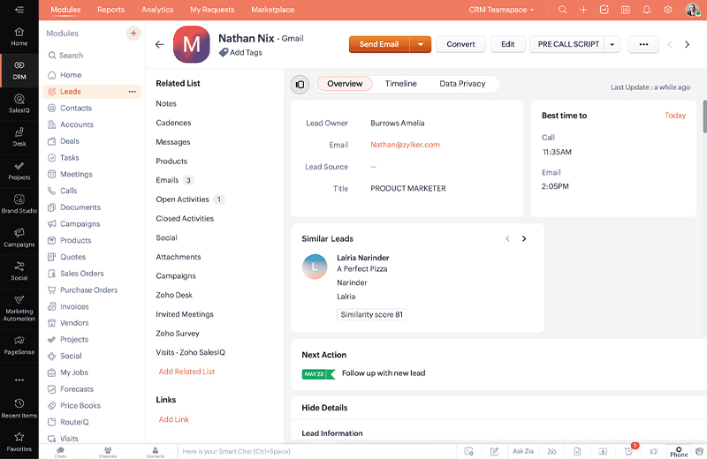Screen dimensions: 707x459
Task: Open the Phone icon in bottom bar
Action: point(679,451)
